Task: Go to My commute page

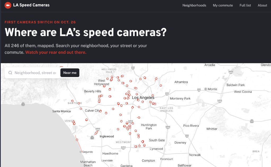Action: [x=223, y=5]
